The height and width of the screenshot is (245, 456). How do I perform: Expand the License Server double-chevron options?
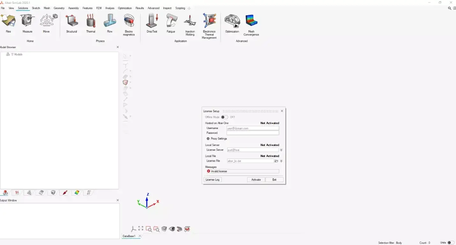[x=281, y=150]
